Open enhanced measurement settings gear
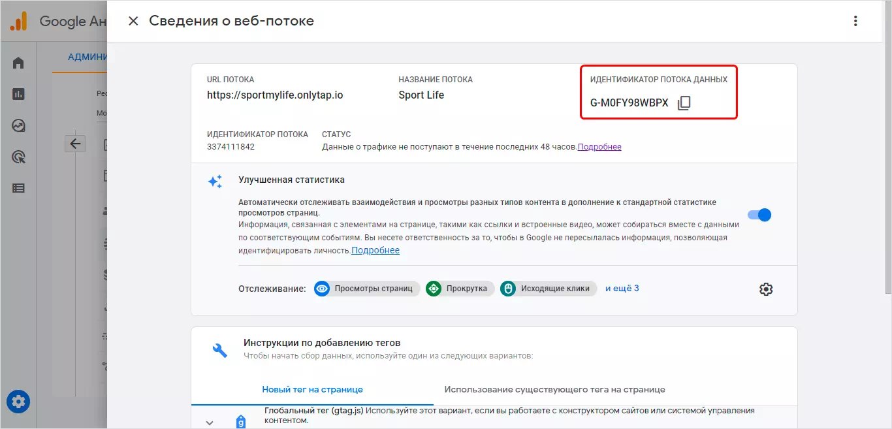Screen dimensions: 892x429 [x=766, y=289]
